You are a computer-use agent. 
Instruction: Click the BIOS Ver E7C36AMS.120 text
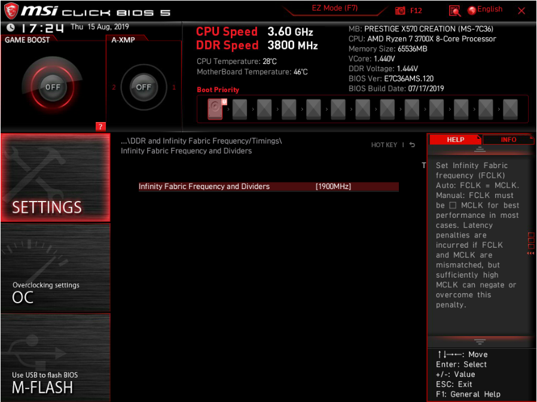[391, 78]
